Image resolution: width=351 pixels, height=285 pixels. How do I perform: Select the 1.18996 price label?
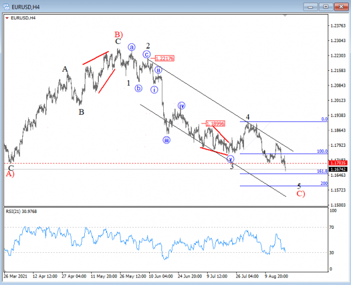(215, 123)
